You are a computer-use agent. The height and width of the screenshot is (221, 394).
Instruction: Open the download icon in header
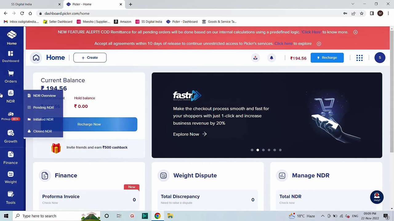pos(255,58)
